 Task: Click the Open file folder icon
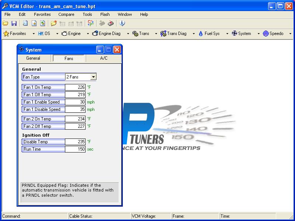click(6, 23)
